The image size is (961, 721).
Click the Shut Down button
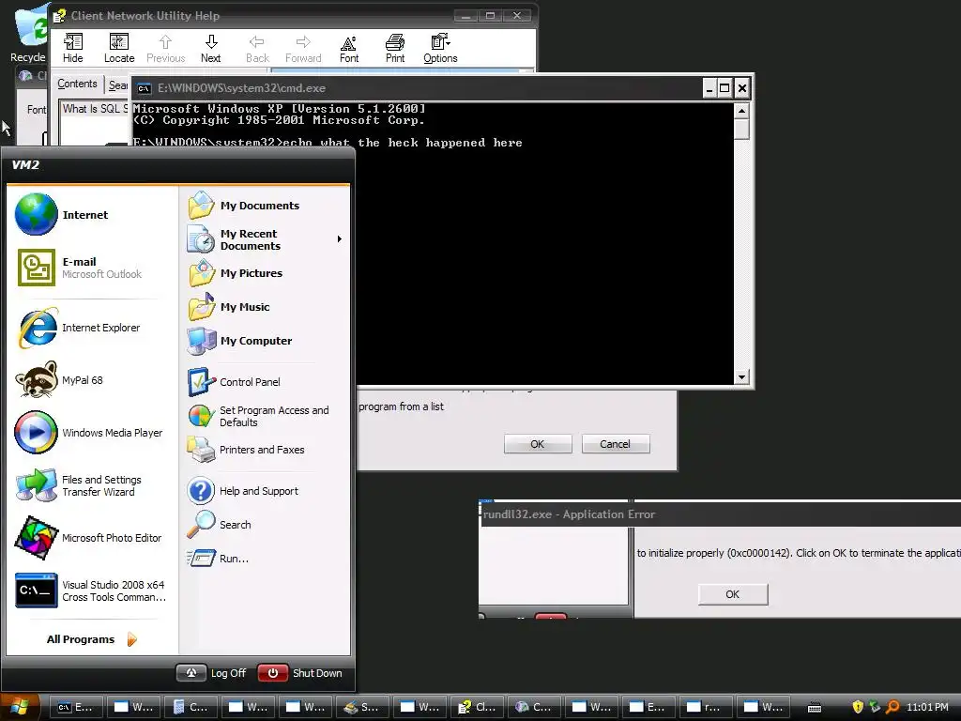pos(300,673)
